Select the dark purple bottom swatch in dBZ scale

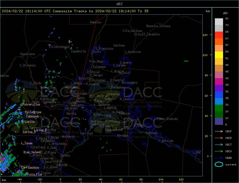219,121
